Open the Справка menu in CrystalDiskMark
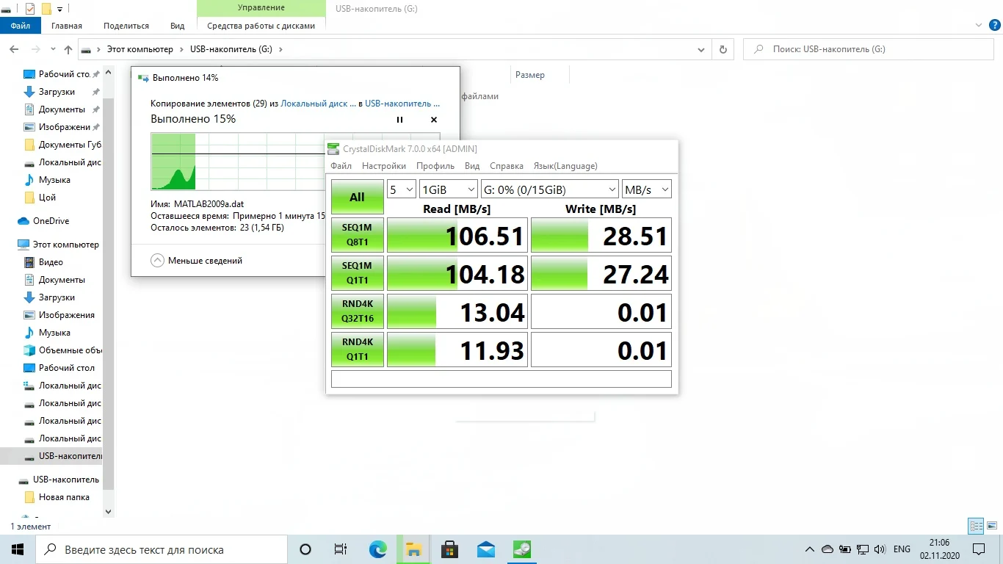The width and height of the screenshot is (1003, 564). pos(507,166)
